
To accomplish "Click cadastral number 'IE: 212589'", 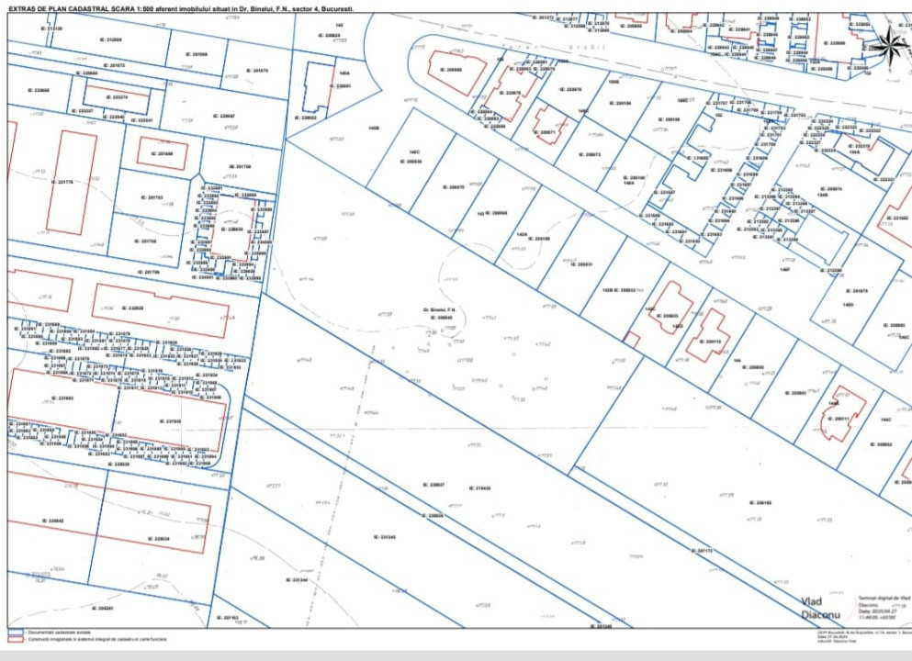I will click(110, 39).
